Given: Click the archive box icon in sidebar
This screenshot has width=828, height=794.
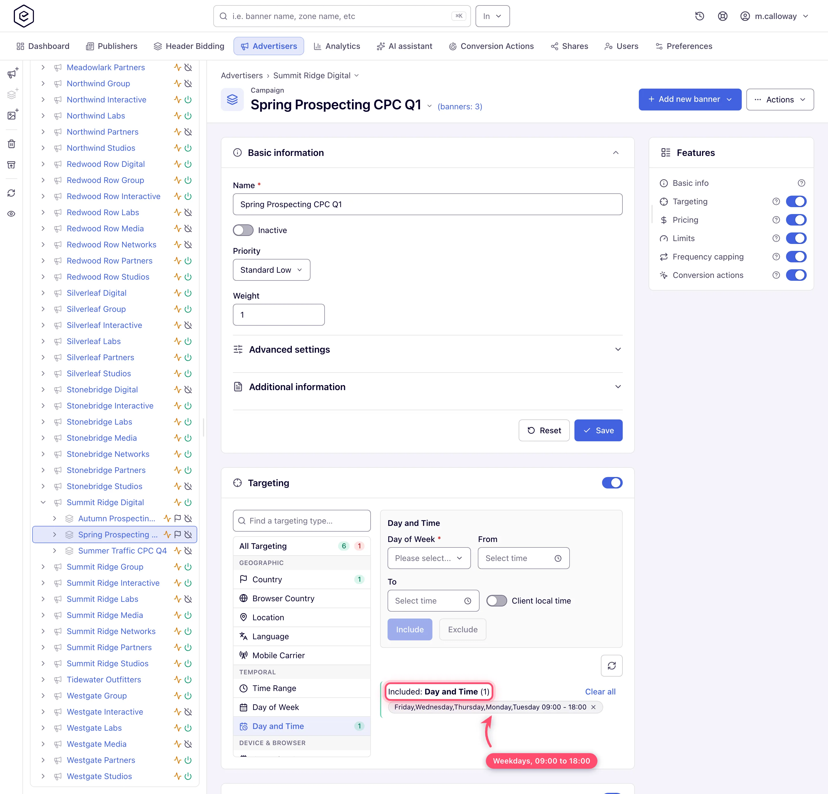Looking at the screenshot, I should pos(11,165).
